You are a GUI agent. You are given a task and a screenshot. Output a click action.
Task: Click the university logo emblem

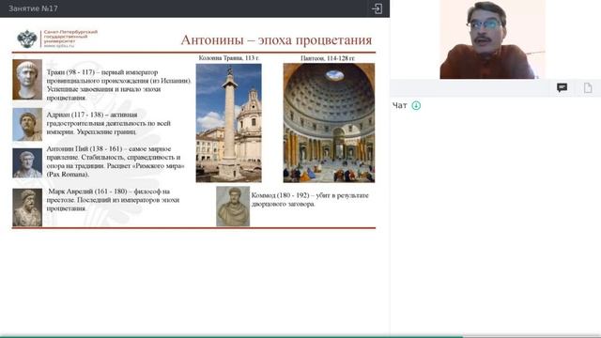(x=27, y=39)
